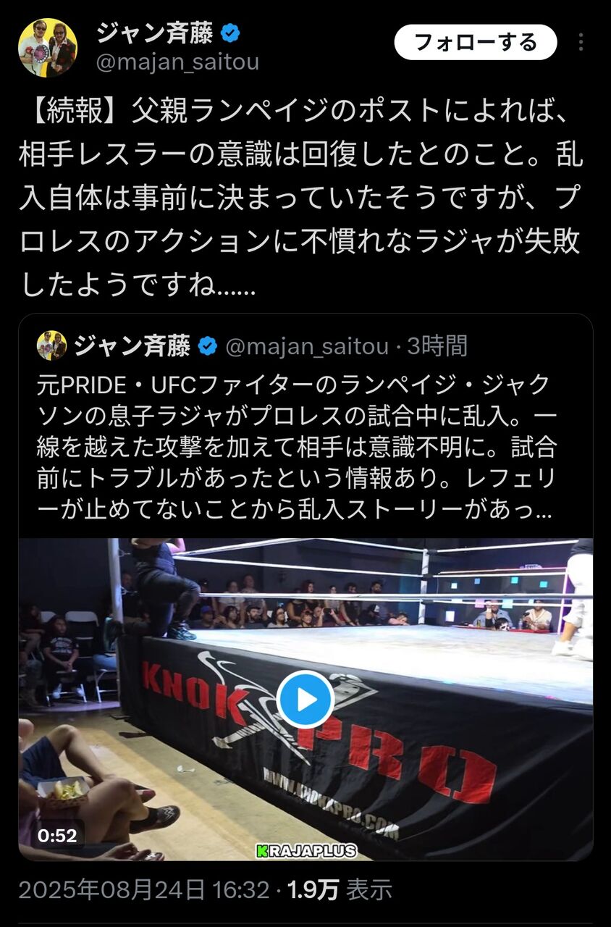
Task: Tap the KRAJAPLUS watermark on the video
Action: click(307, 851)
